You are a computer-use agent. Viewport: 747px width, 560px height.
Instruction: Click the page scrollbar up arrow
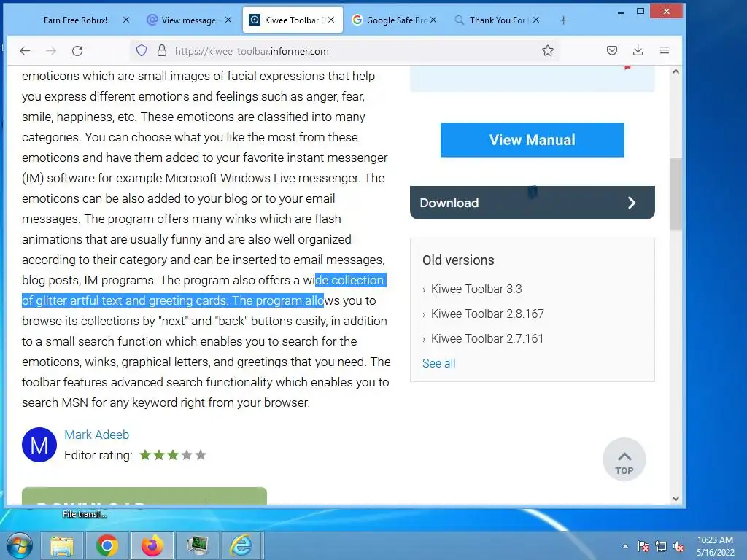click(x=676, y=71)
